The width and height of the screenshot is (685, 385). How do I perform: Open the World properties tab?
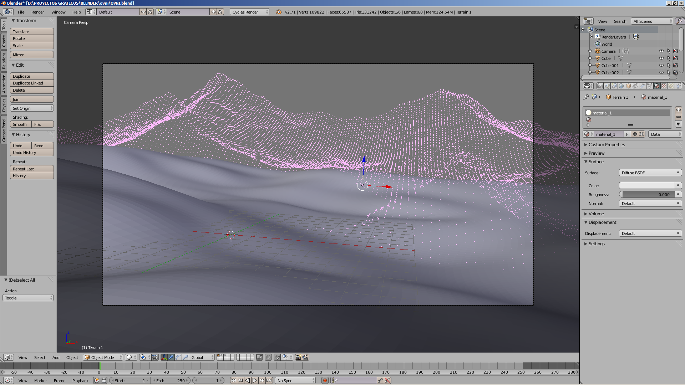(621, 86)
